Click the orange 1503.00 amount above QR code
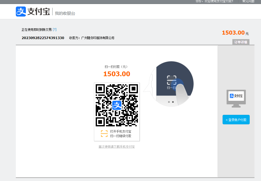The image size is (261, 181). (117, 74)
